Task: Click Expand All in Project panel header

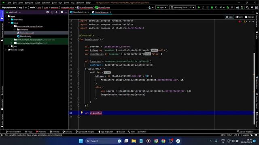Action: coord(52,12)
